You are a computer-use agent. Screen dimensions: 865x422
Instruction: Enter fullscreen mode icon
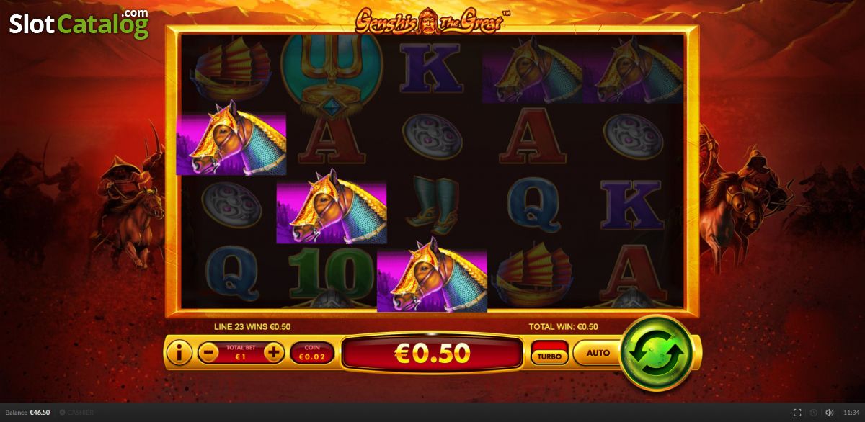[x=797, y=413]
